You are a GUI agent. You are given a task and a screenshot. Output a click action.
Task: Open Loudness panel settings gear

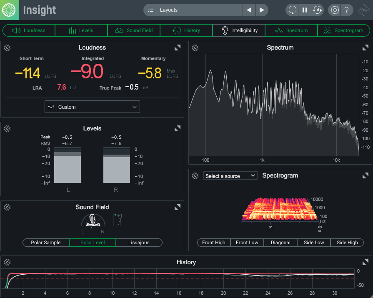pyautogui.click(x=8, y=48)
